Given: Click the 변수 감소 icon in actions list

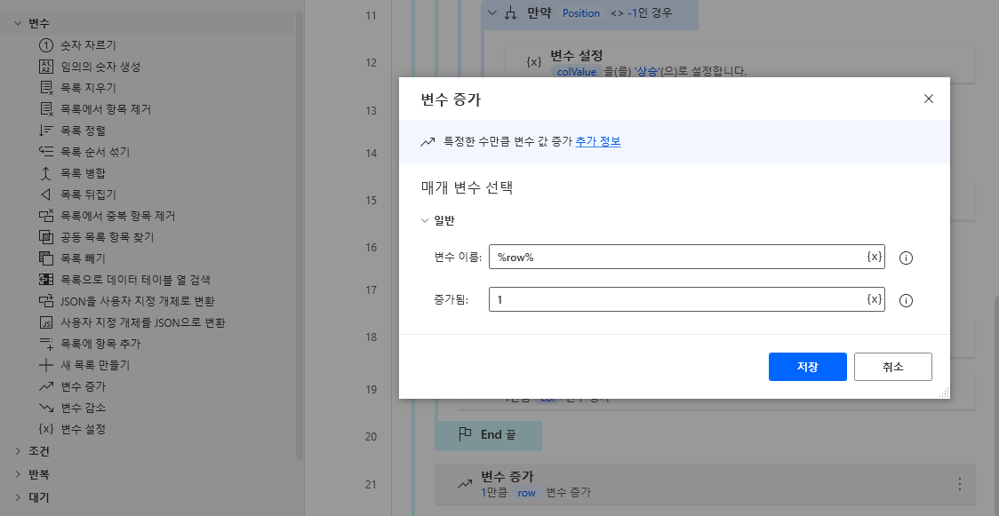Looking at the screenshot, I should point(46,407).
